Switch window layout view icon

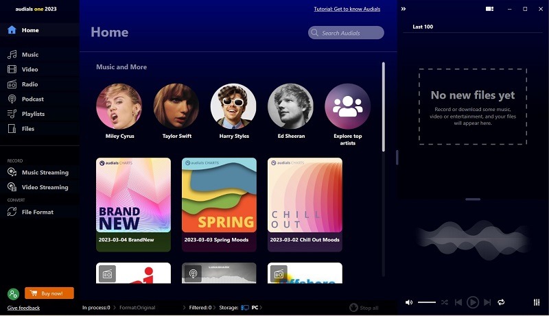coord(489,9)
